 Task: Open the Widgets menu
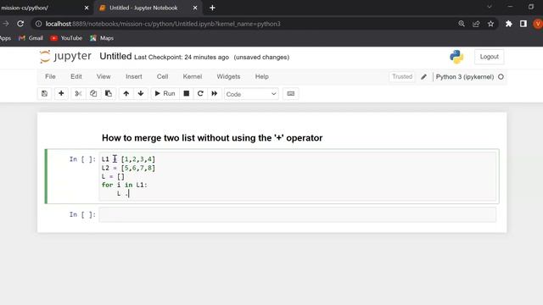coord(228,76)
